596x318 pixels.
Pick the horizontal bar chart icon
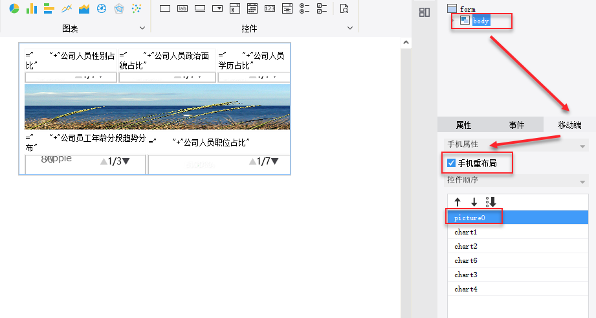coord(49,9)
